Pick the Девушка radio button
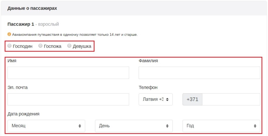 [69, 46]
